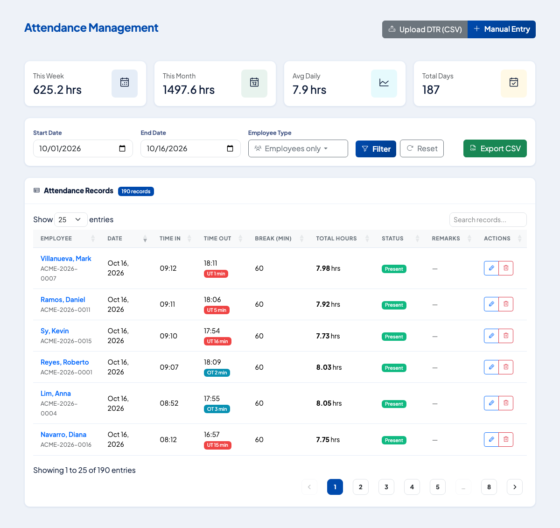The height and width of the screenshot is (528, 560).
Task: Open Lim, Anna employee link
Action: (56, 394)
